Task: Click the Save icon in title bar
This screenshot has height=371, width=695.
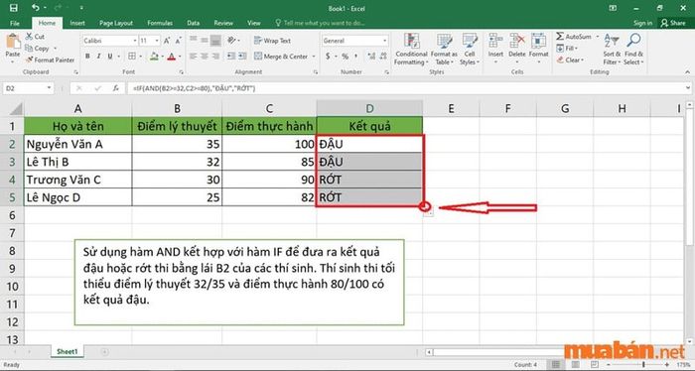Action: (13, 8)
